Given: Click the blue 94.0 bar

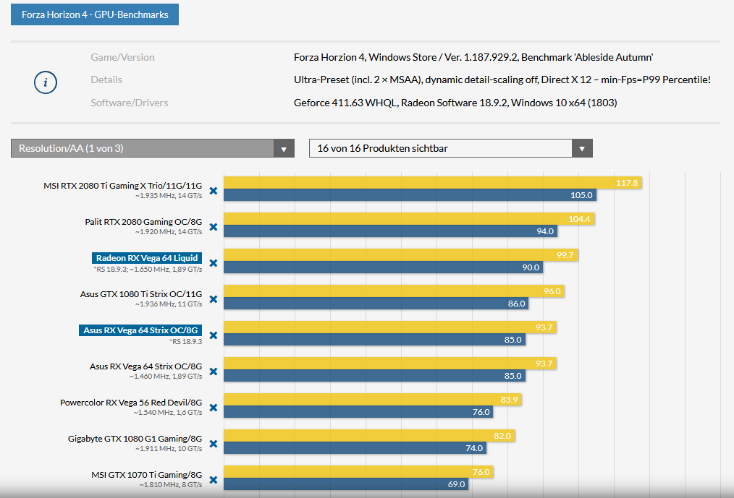Looking at the screenshot, I should click(x=390, y=231).
